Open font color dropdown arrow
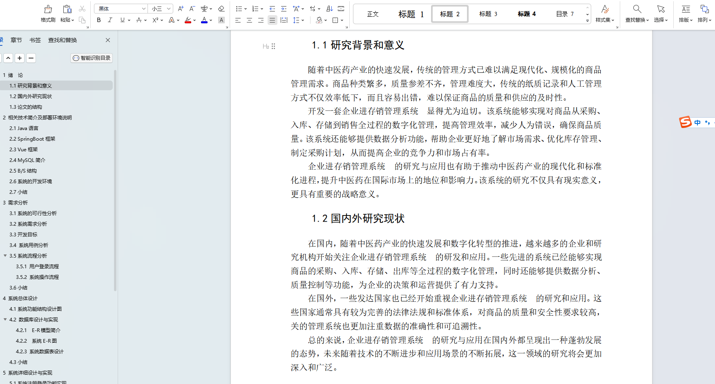Image resolution: width=715 pixels, height=384 pixels. pos(211,20)
